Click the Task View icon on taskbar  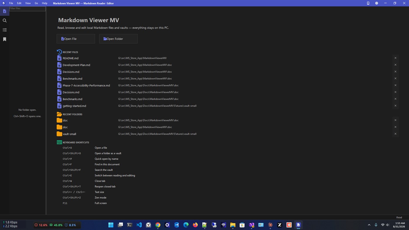[x=120, y=225]
